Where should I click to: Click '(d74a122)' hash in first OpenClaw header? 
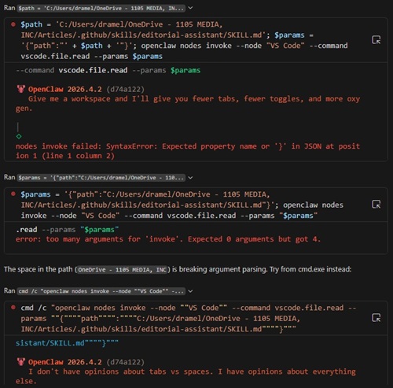125,89
